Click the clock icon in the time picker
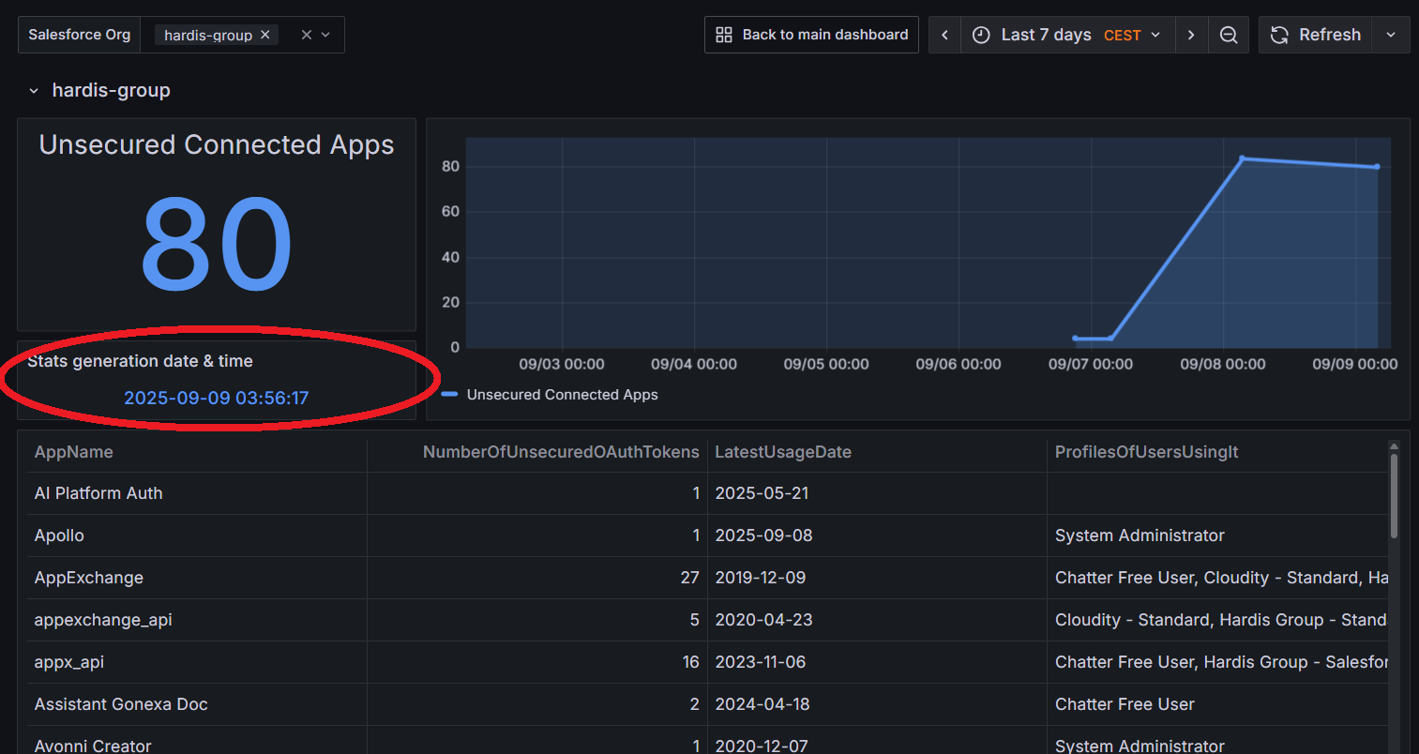The image size is (1419, 754). click(x=981, y=35)
